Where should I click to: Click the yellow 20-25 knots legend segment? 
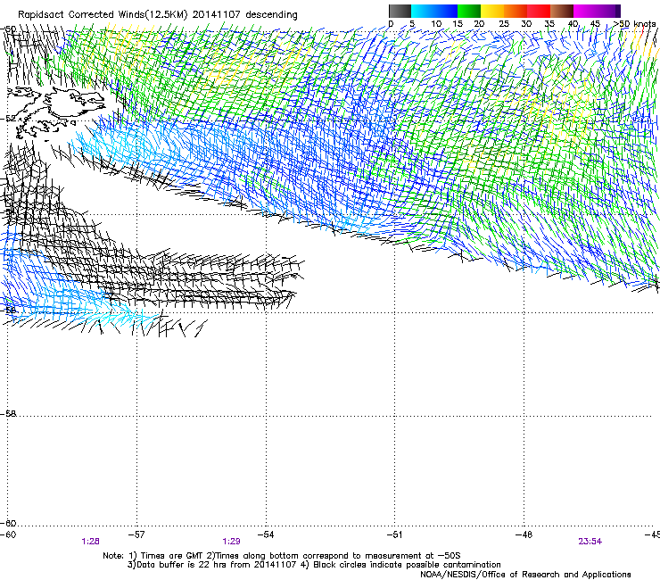tap(492, 11)
